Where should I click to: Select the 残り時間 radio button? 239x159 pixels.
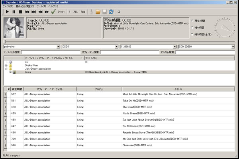[x=192, y=27]
